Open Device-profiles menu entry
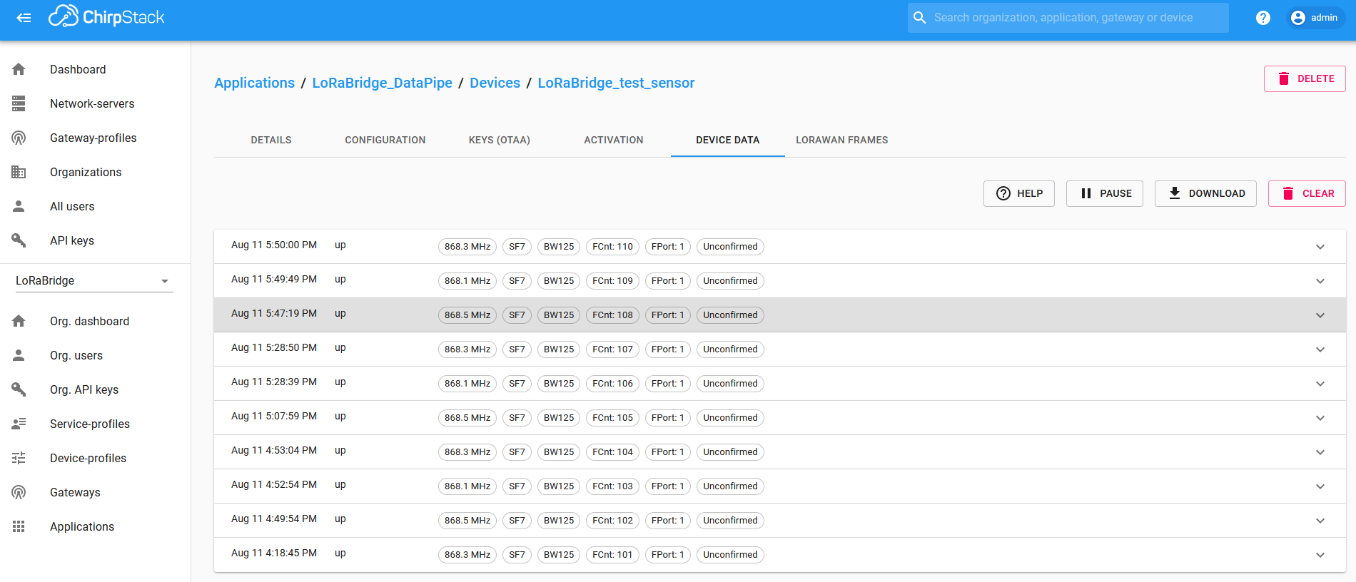This screenshot has height=582, width=1356. (95, 458)
